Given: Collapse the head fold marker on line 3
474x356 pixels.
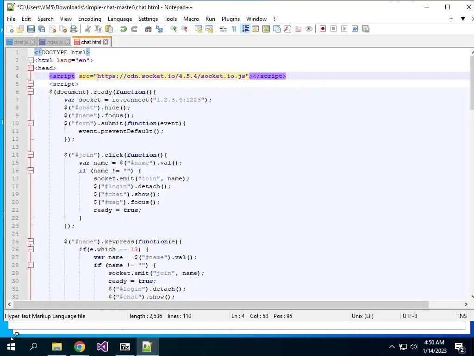Looking at the screenshot, I should (x=31, y=68).
